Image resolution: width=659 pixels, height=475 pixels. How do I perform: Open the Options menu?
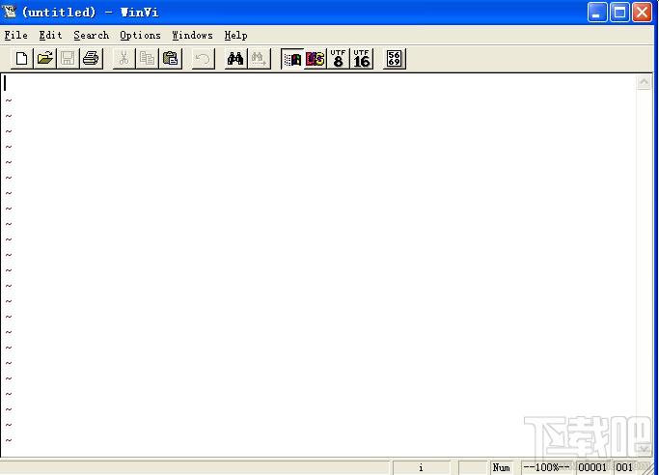pyautogui.click(x=140, y=36)
